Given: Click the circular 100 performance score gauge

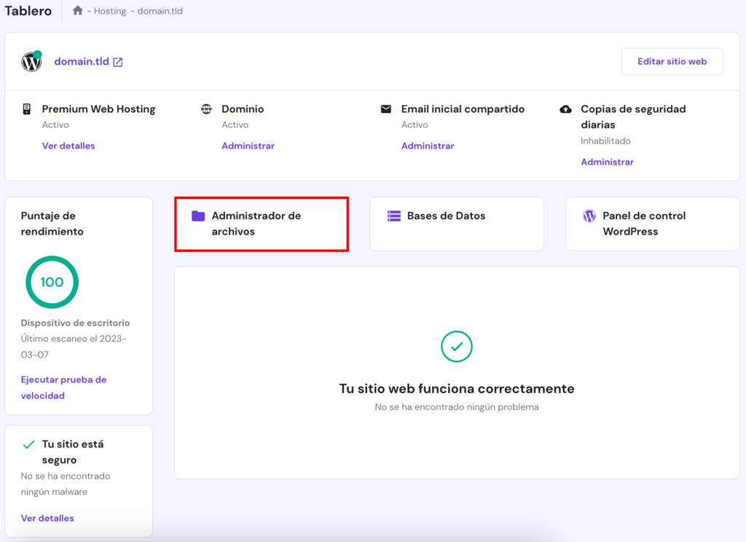Looking at the screenshot, I should point(52,282).
